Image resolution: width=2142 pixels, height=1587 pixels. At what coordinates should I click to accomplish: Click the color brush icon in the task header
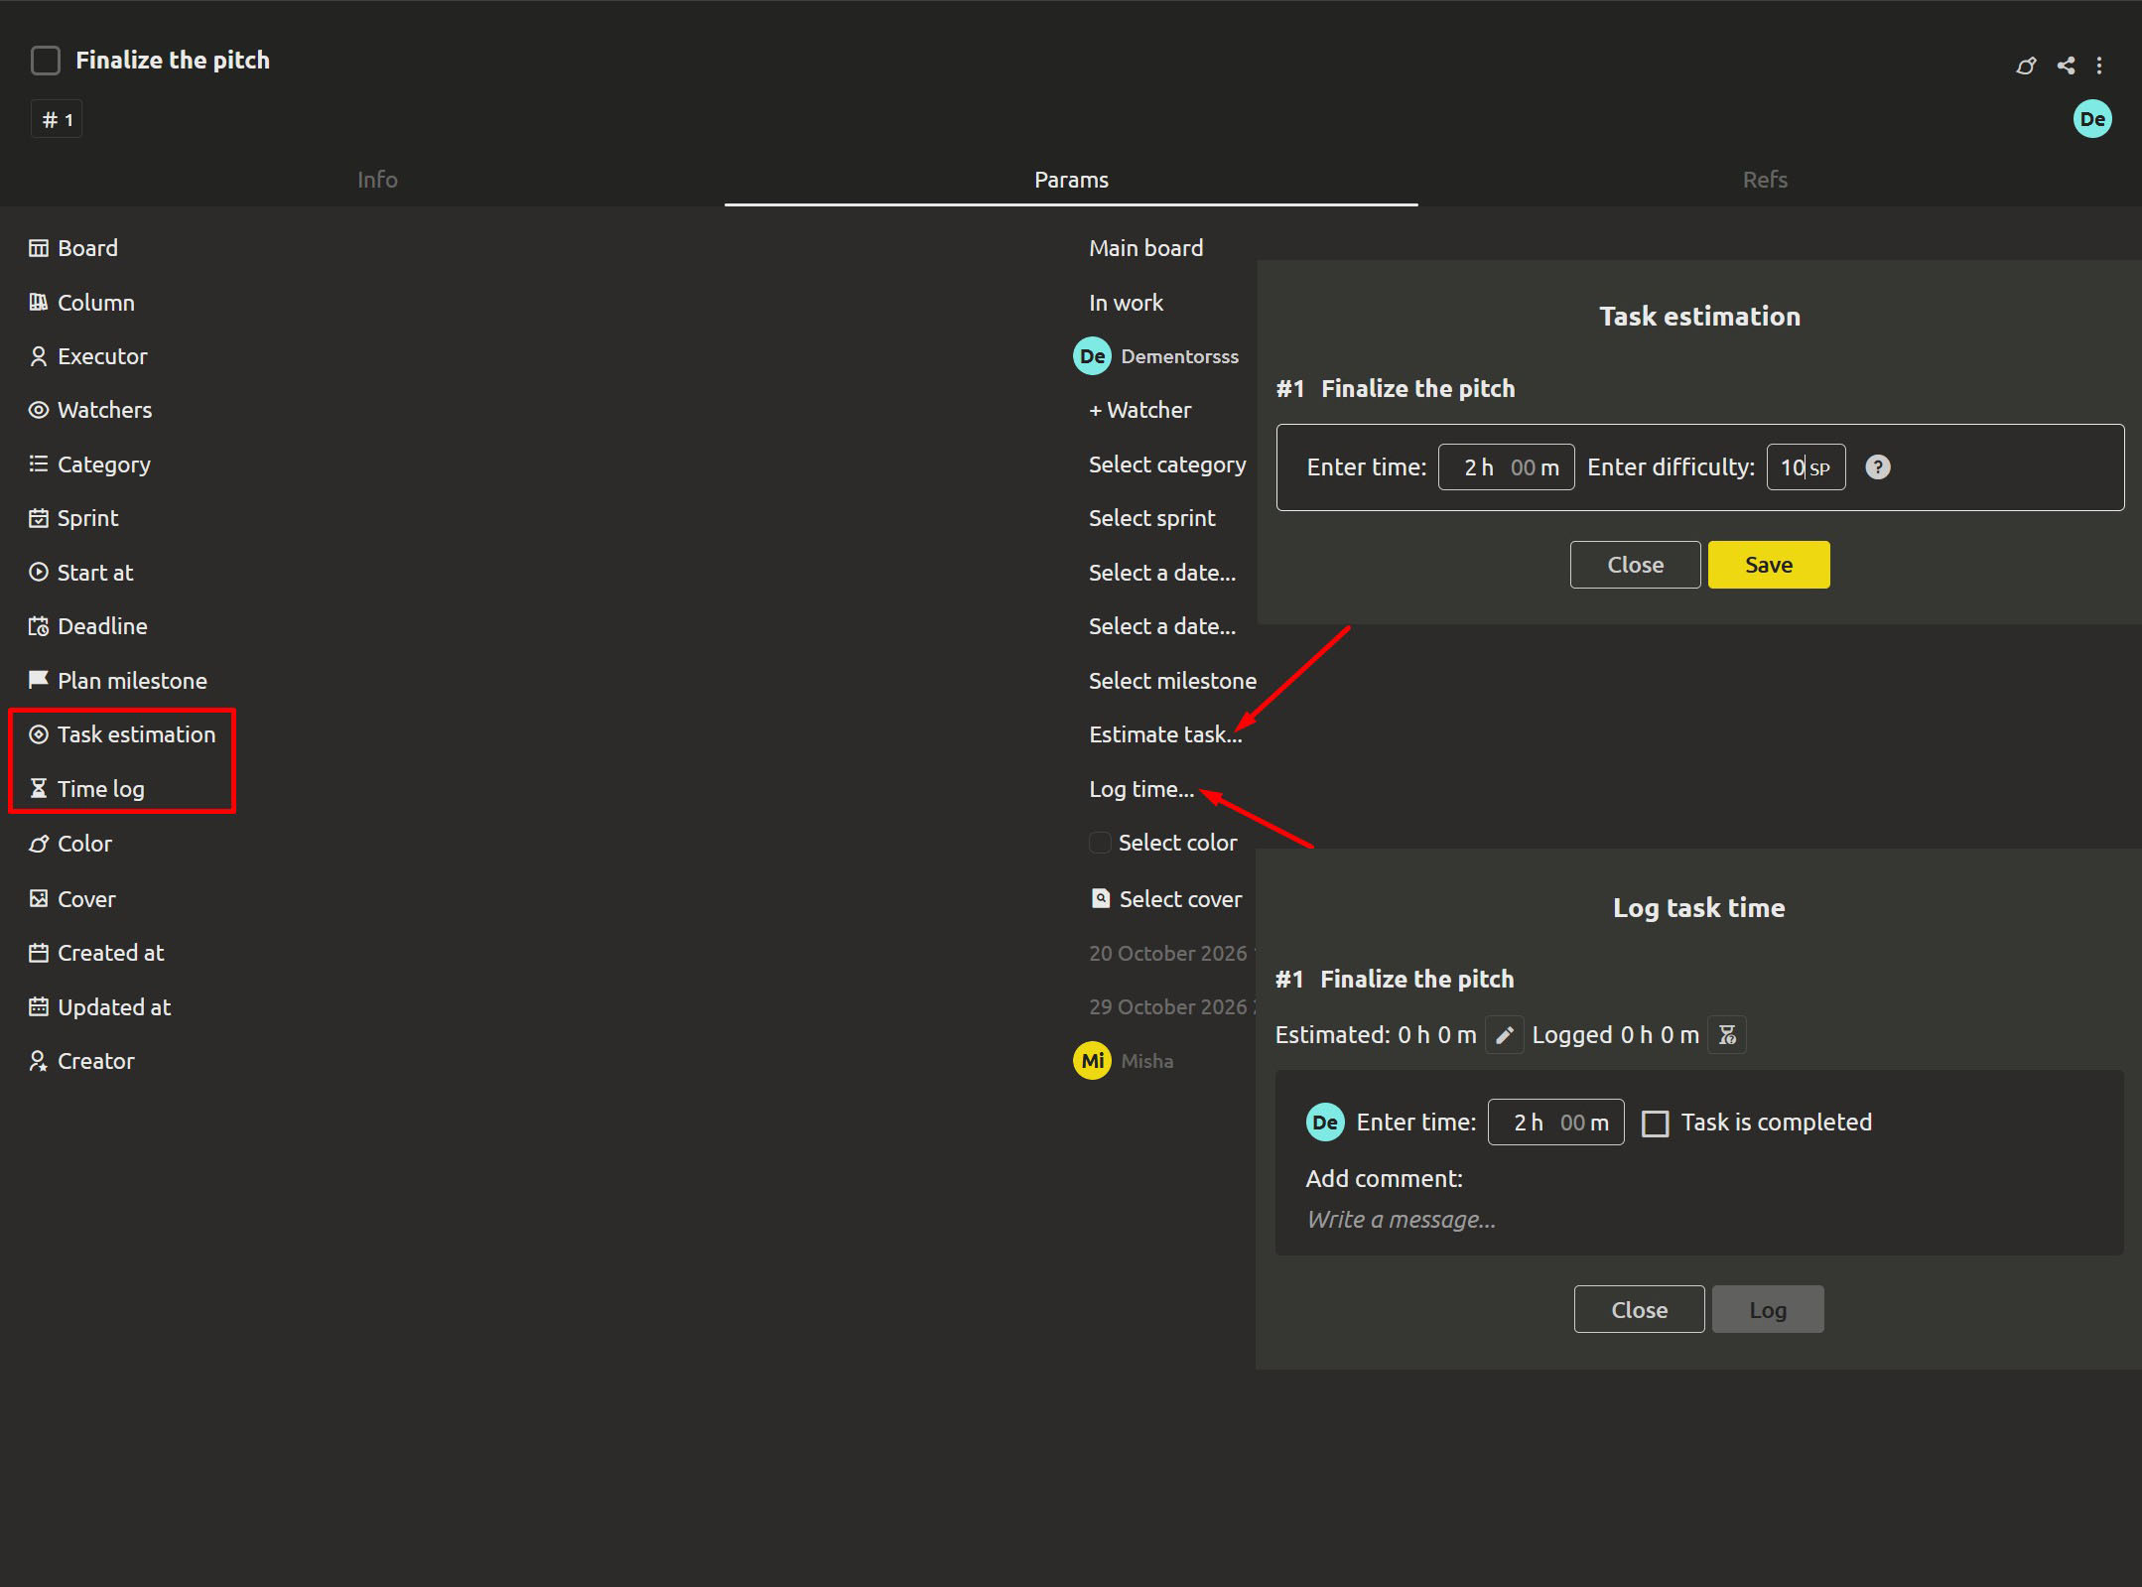(x=2026, y=66)
